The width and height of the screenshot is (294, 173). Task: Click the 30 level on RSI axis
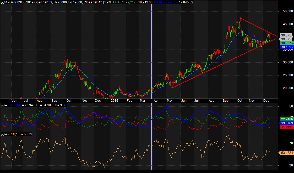click(x=291, y=165)
